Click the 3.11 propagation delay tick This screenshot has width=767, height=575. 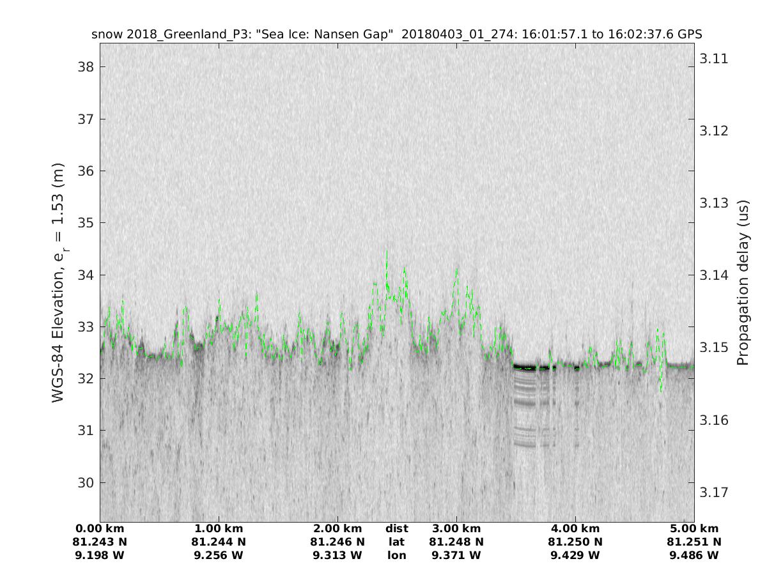(x=714, y=59)
